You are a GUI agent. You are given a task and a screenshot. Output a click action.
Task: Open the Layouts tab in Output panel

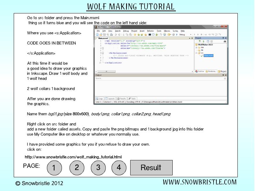110,99
